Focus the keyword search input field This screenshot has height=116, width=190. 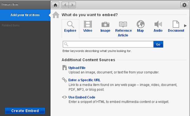point(108,44)
